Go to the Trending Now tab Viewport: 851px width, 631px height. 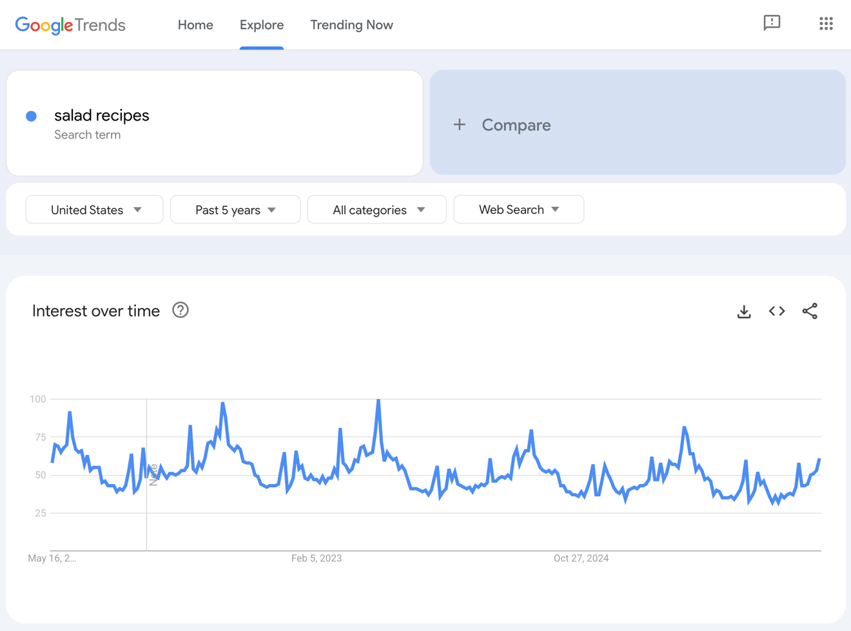351,25
